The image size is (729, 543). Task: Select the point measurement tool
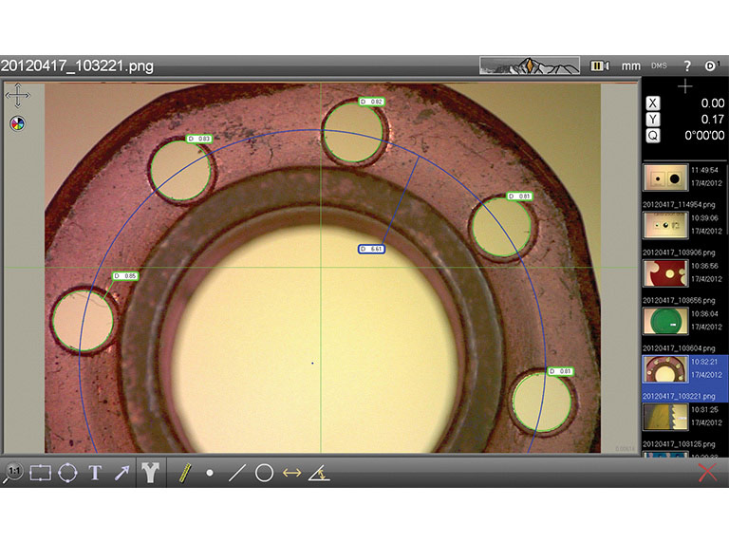tap(210, 473)
